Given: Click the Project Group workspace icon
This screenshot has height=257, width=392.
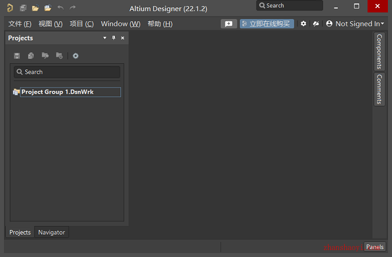Looking at the screenshot, I should tap(16, 92).
